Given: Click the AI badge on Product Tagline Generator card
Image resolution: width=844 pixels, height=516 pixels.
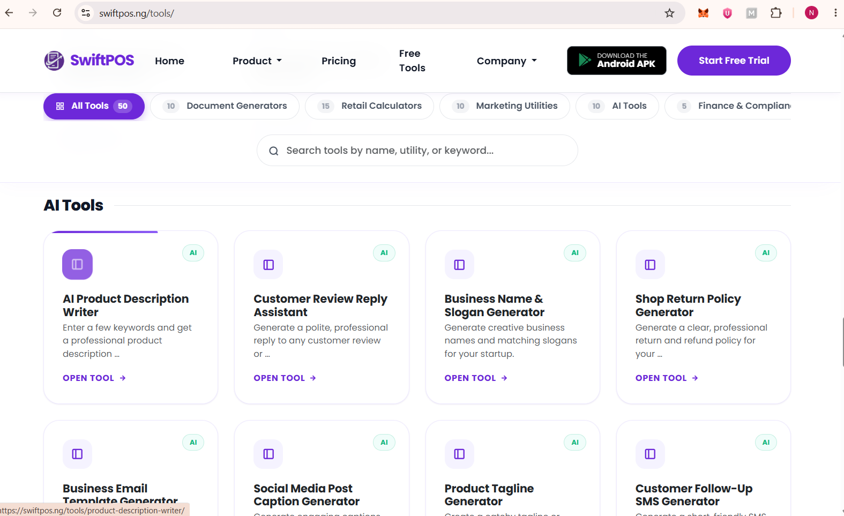Looking at the screenshot, I should (x=575, y=443).
